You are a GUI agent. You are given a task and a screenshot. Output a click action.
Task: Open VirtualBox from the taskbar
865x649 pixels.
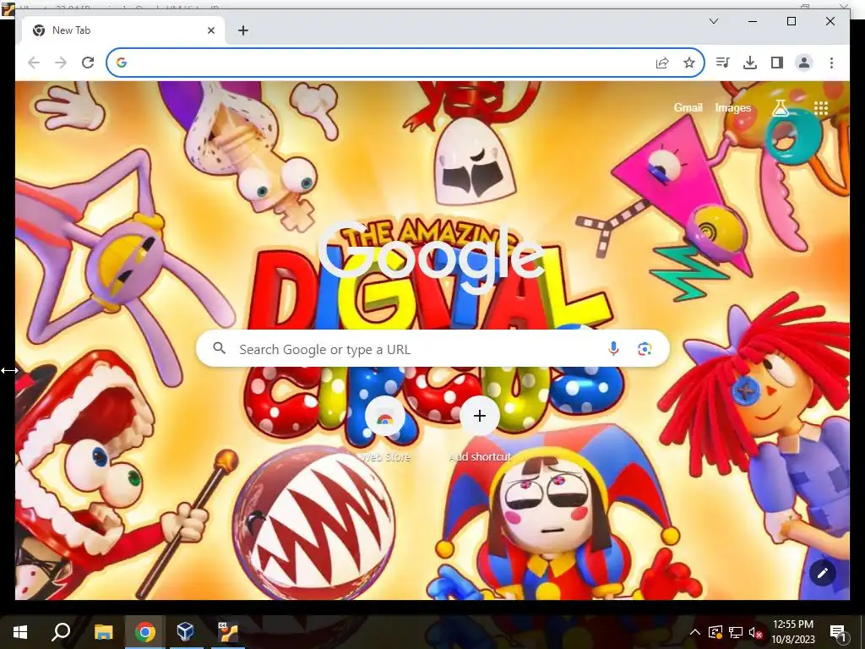click(x=185, y=632)
